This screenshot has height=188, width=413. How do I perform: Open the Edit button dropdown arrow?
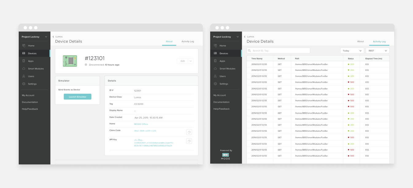coord(191,61)
